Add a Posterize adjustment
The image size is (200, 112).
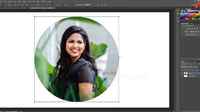tap(189, 35)
